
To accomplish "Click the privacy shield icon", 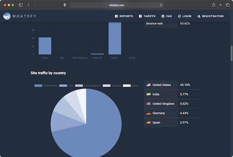I will pyautogui.click(x=65, y=5).
